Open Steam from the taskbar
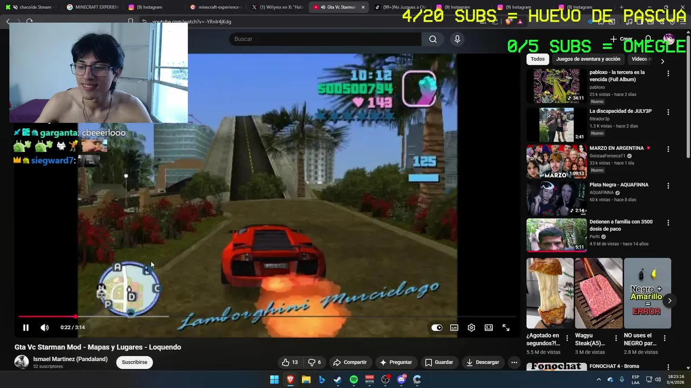The image size is (691, 388). coord(337,379)
